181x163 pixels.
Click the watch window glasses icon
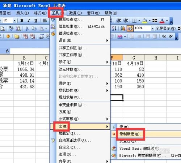coord(42,36)
